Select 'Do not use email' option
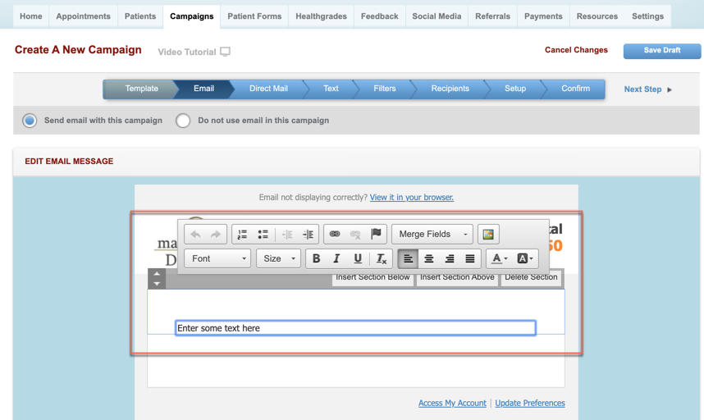Screen dimensions: 704x420 coord(183,121)
